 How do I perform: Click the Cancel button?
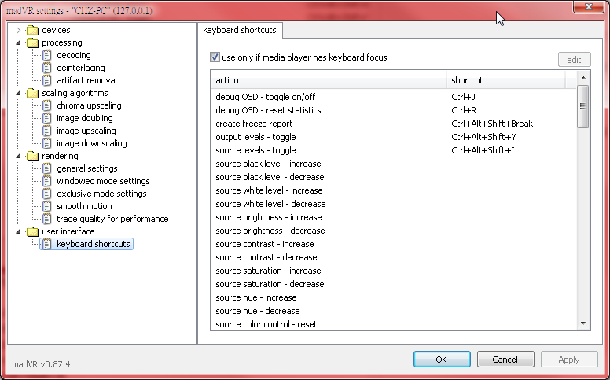pos(505,360)
